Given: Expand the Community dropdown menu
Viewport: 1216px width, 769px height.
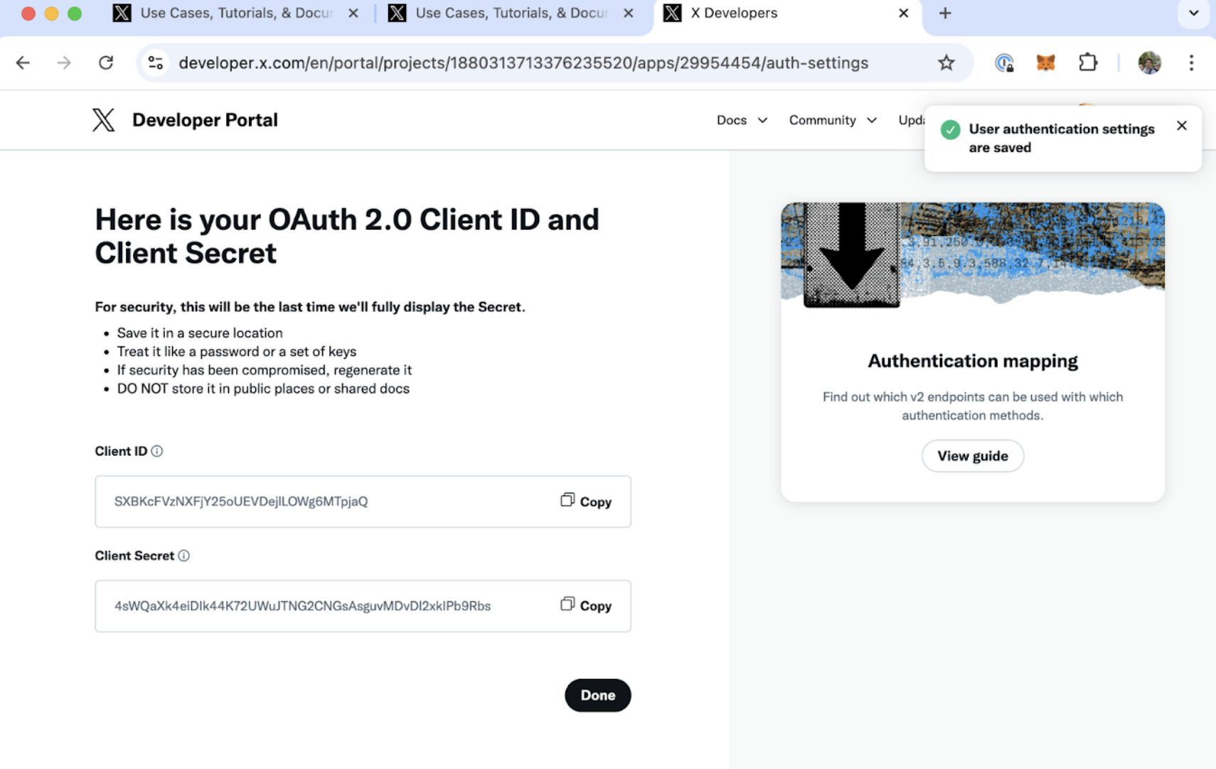Looking at the screenshot, I should coord(832,119).
